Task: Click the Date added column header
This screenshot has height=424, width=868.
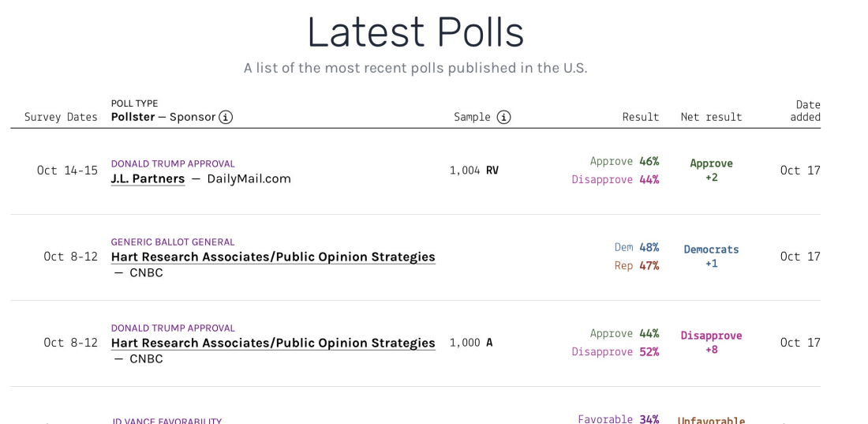Action: point(806,111)
